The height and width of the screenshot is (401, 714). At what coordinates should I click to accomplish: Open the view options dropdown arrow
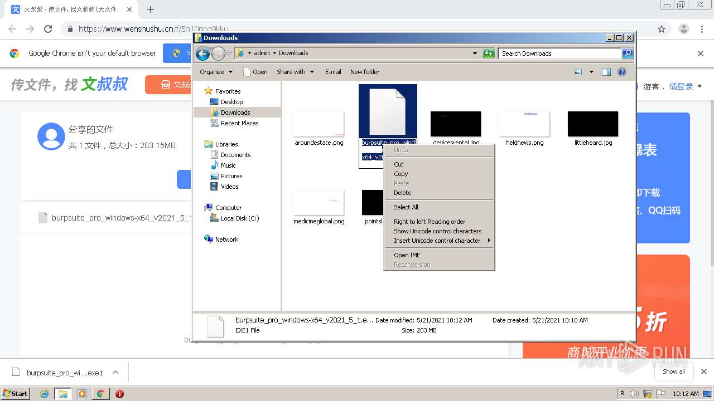tap(591, 72)
